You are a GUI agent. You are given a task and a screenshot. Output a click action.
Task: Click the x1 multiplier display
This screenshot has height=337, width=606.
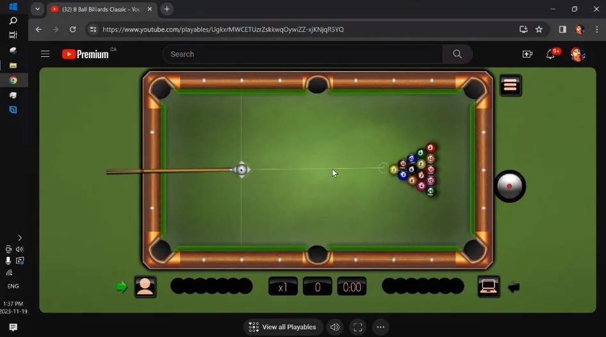tap(283, 286)
